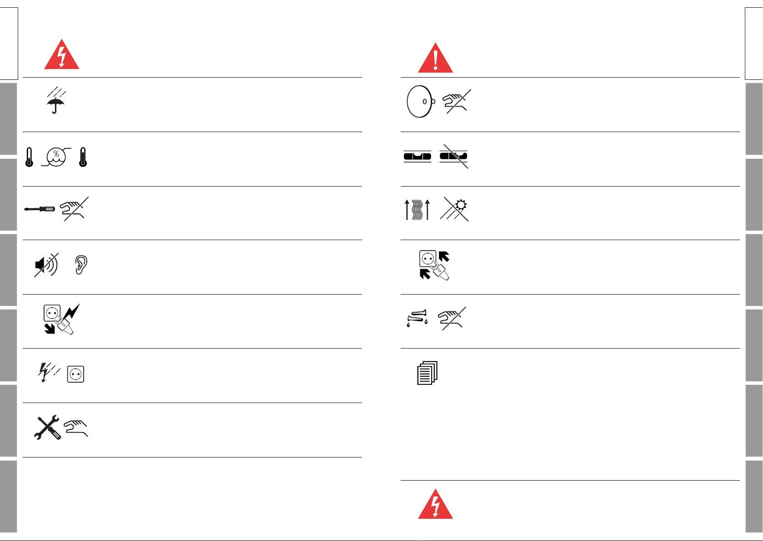The height and width of the screenshot is (541, 763).
Task: Click the red exclamation warning triangle
Action: [435, 58]
